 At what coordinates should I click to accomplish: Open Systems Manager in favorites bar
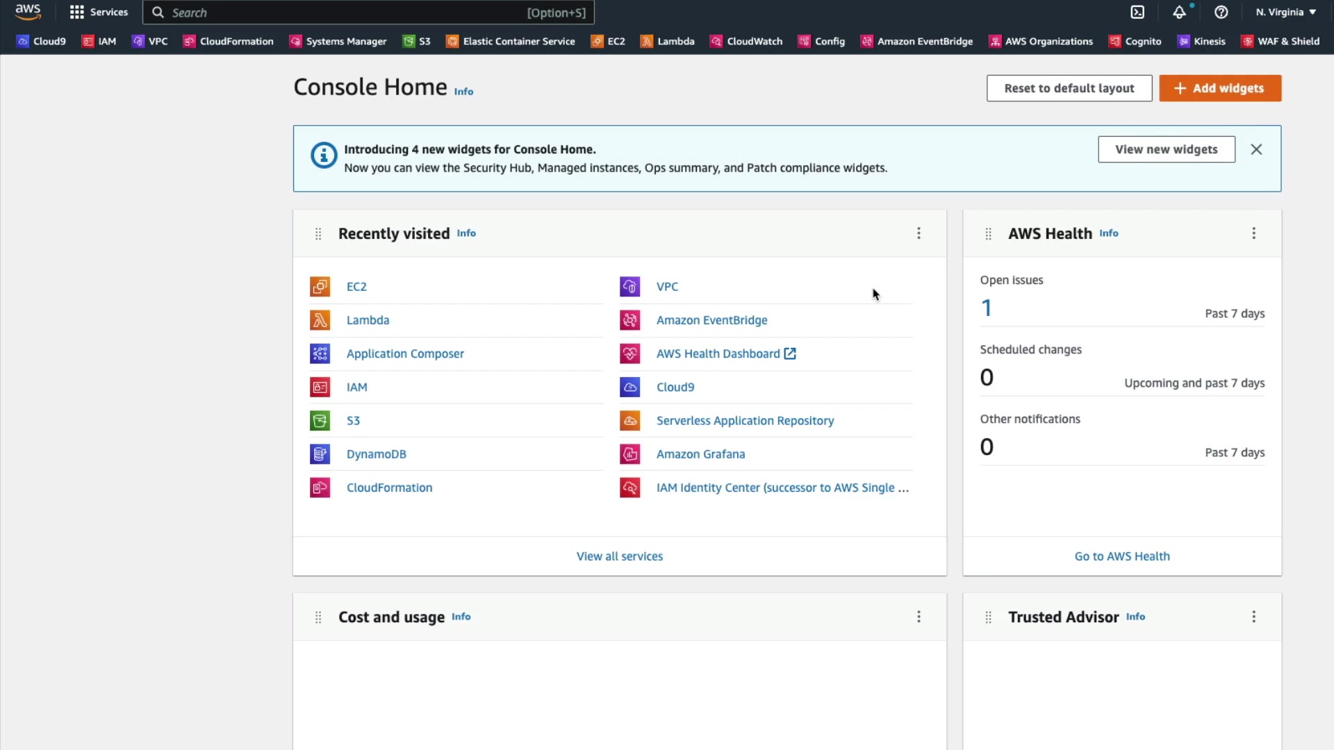coord(338,42)
